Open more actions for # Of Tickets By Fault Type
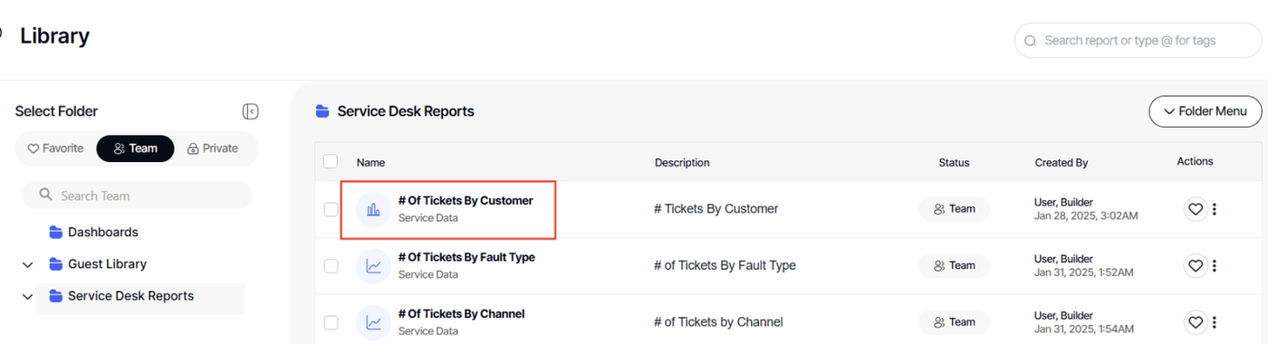1268x344 pixels. coord(1215,265)
